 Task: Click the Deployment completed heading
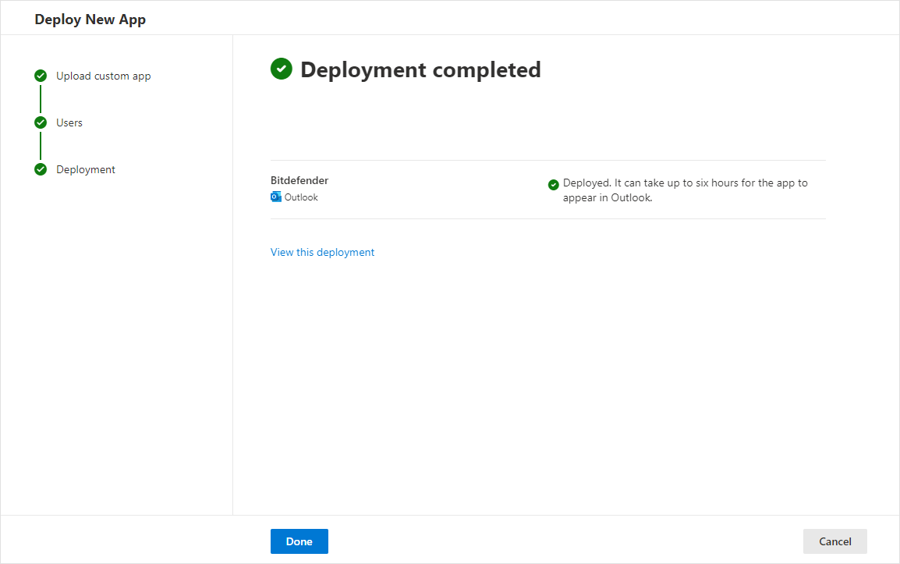coord(421,69)
